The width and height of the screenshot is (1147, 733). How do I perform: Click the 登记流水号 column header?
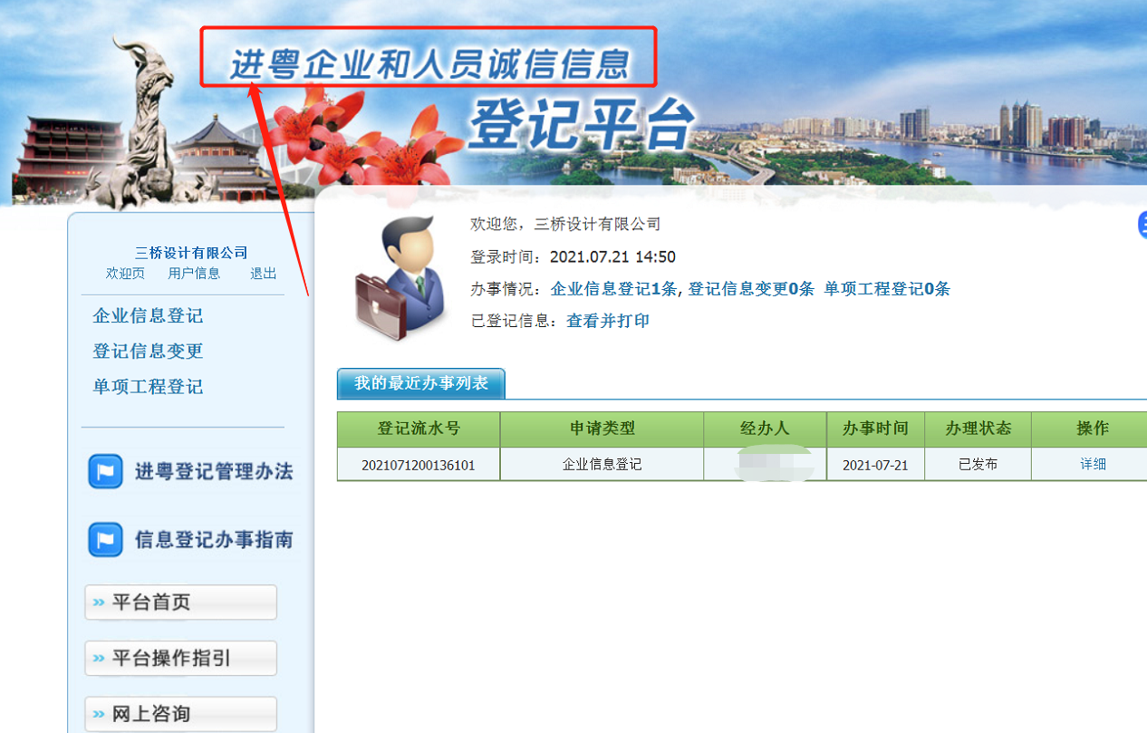click(419, 429)
